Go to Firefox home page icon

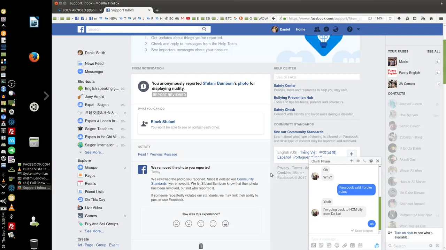point(431,18)
